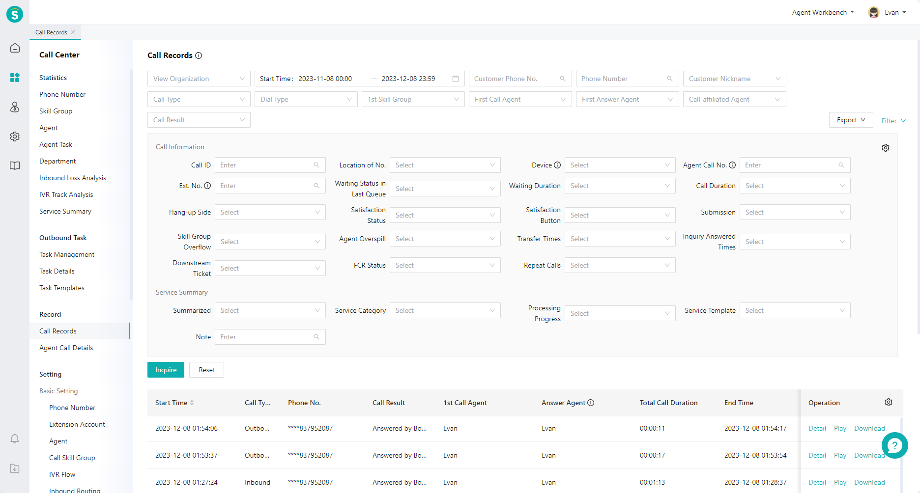Open Detail for 01:54:06 call
Viewport: 920px width, 493px height.
[x=817, y=428]
